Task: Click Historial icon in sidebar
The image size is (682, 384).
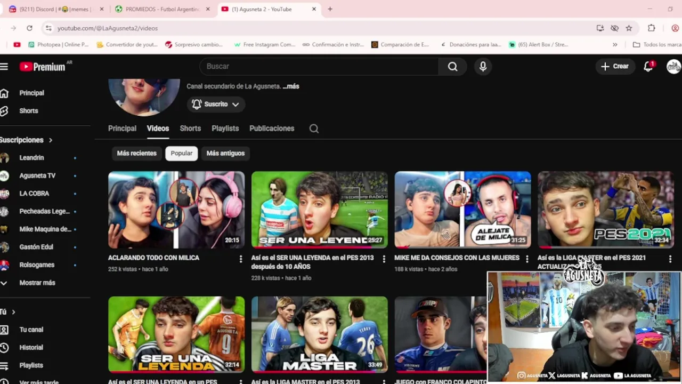Action: [4, 348]
